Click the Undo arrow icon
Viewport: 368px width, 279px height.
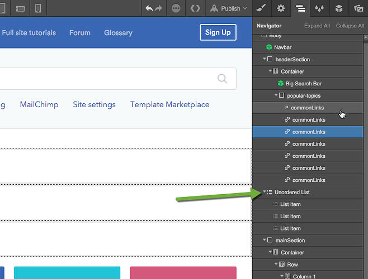click(x=149, y=8)
